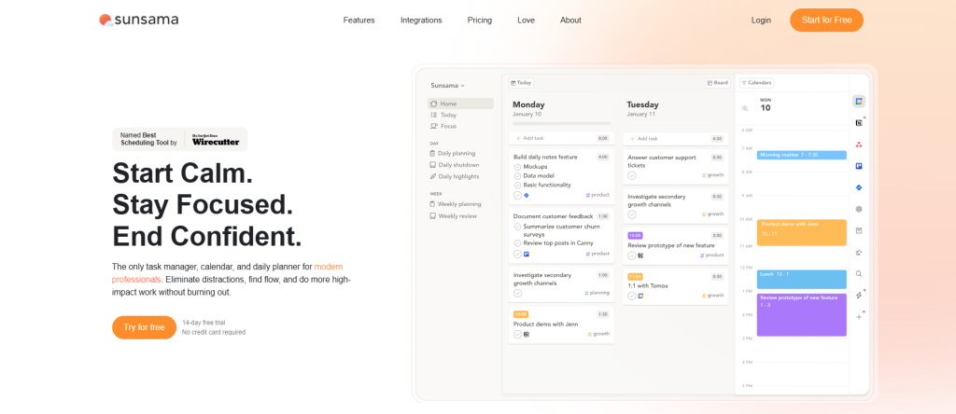Go to the Pricing page
This screenshot has width=956, height=414.
[x=479, y=21]
